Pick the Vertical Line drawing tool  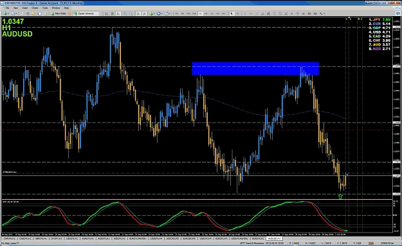tap(245, 13)
